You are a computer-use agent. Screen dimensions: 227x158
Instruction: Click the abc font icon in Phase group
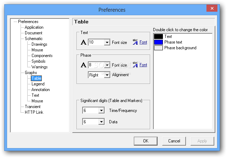[135, 64]
